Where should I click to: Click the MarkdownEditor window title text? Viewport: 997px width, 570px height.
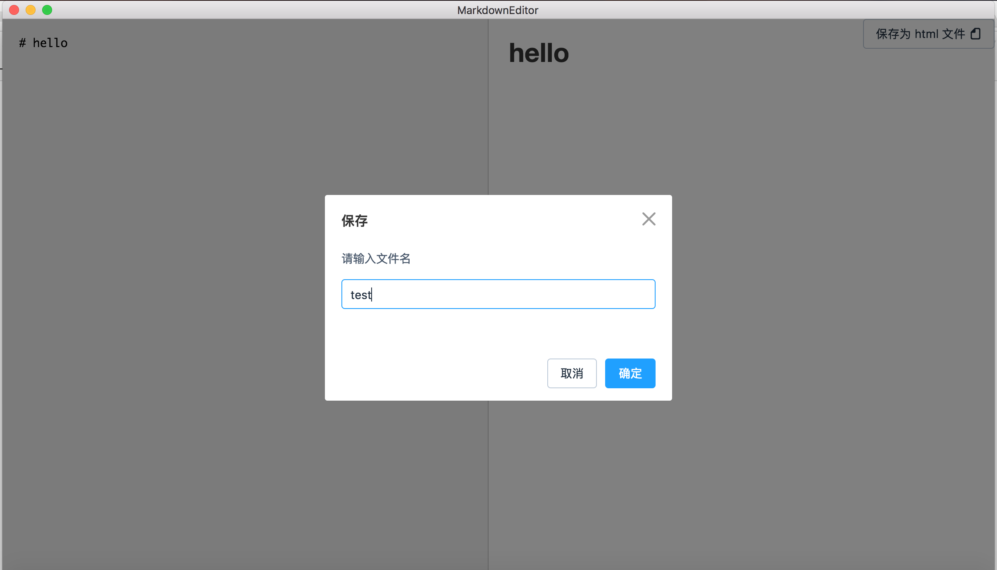(x=498, y=10)
